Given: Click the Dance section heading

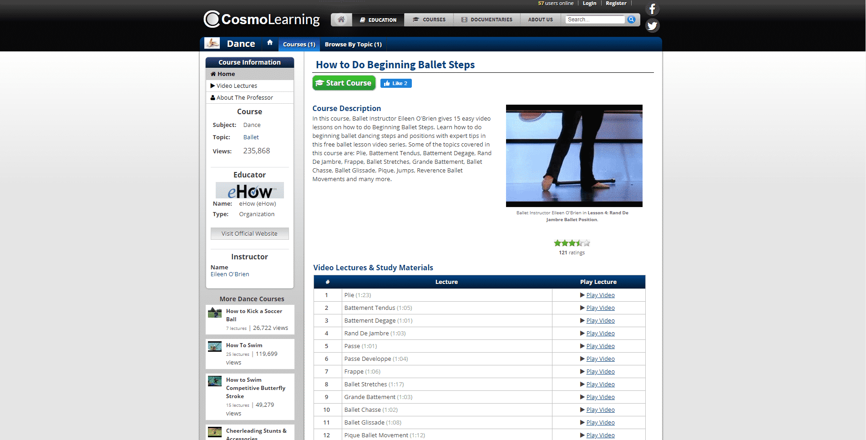Looking at the screenshot, I should (241, 44).
